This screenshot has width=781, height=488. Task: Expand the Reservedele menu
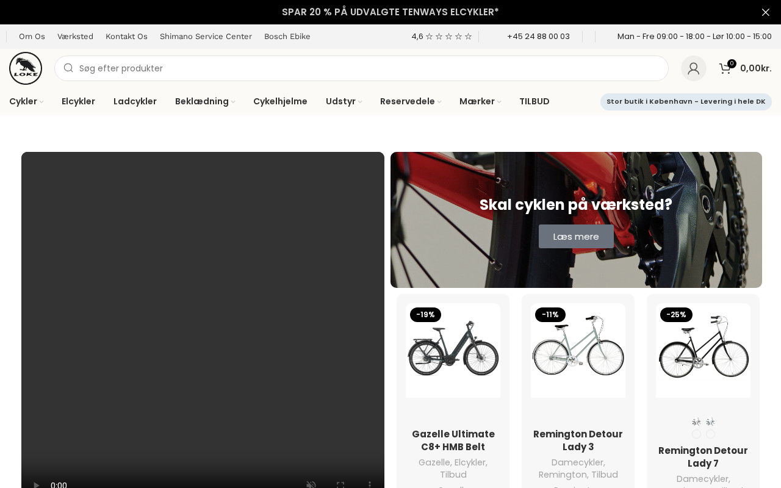coord(411,101)
